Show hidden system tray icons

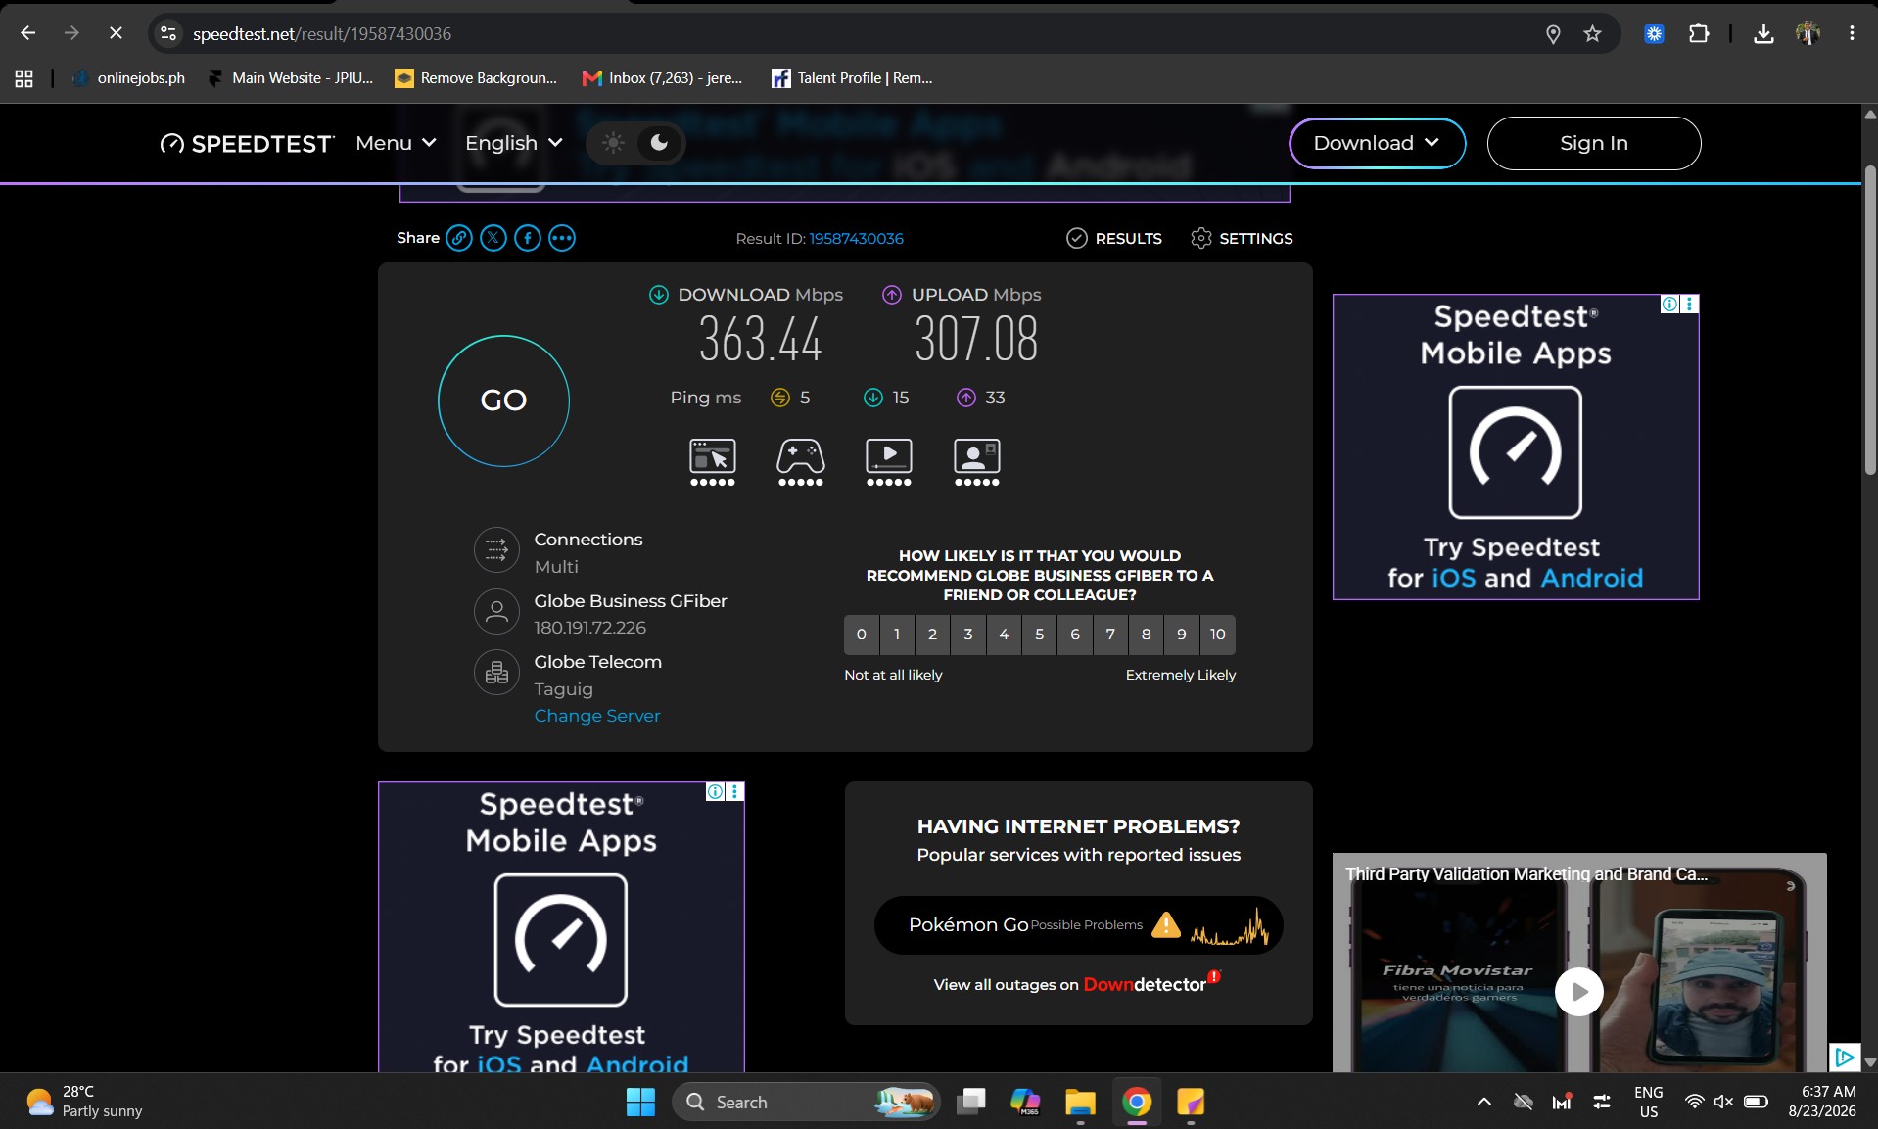point(1483,1103)
